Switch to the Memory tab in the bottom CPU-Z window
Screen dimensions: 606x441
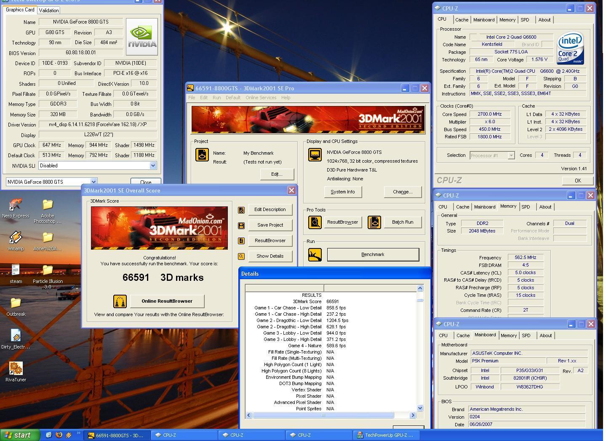(509, 335)
